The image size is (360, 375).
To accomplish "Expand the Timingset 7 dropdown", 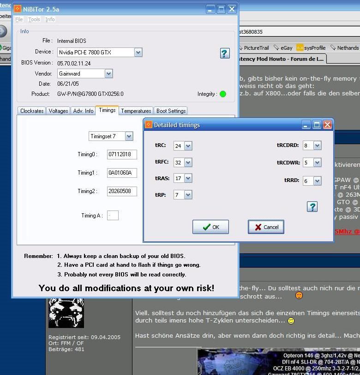I will click(129, 136).
